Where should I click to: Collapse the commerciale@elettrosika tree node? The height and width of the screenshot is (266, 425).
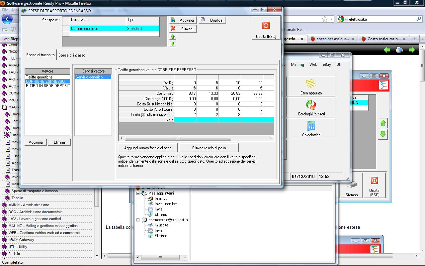138,220
